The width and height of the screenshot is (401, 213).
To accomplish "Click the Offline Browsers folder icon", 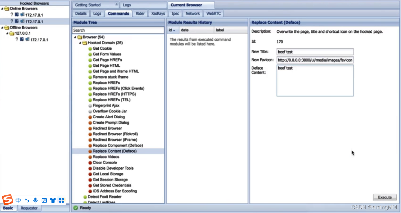I will click(x=7, y=28).
